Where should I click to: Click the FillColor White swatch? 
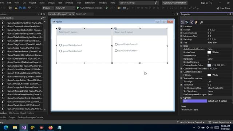[209, 75]
